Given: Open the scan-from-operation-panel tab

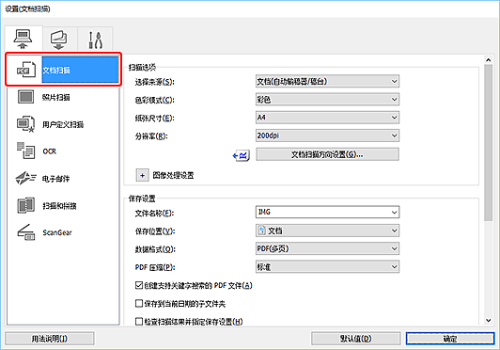Looking at the screenshot, I should click(x=59, y=40).
